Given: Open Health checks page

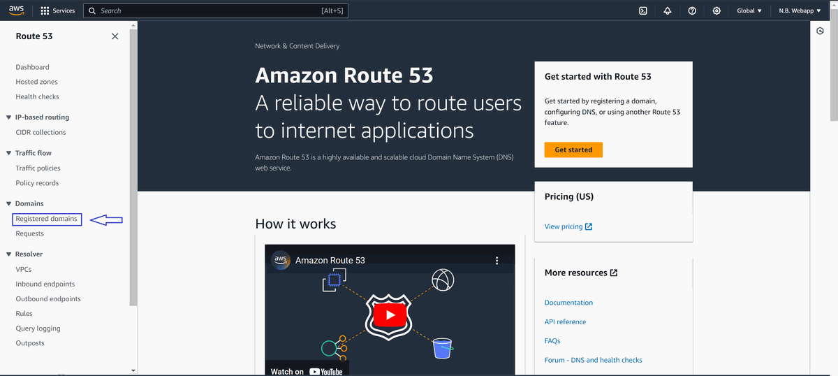Looking at the screenshot, I should click(37, 96).
